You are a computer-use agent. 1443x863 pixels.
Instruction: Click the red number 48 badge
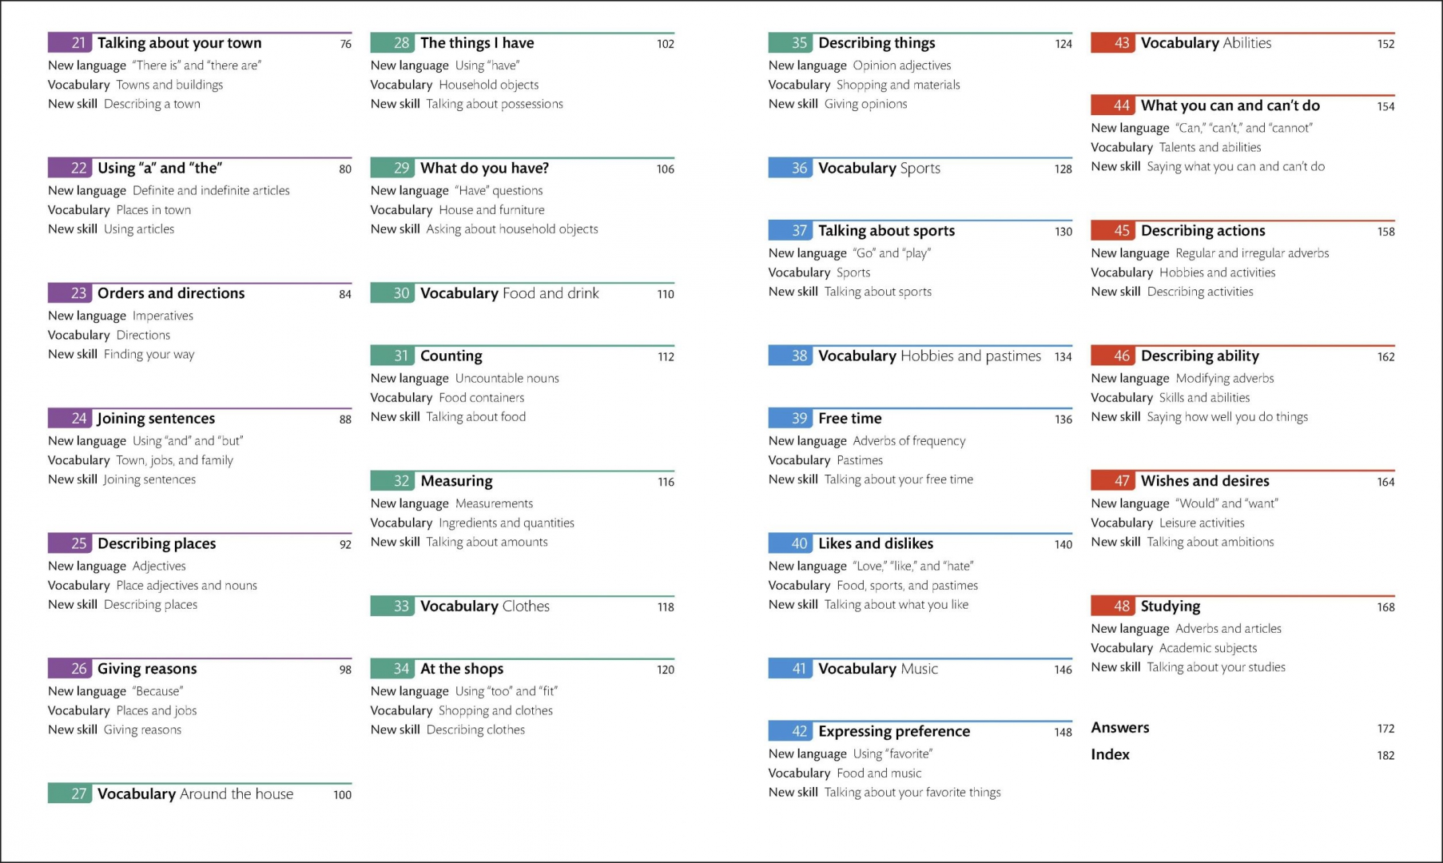[1122, 606]
